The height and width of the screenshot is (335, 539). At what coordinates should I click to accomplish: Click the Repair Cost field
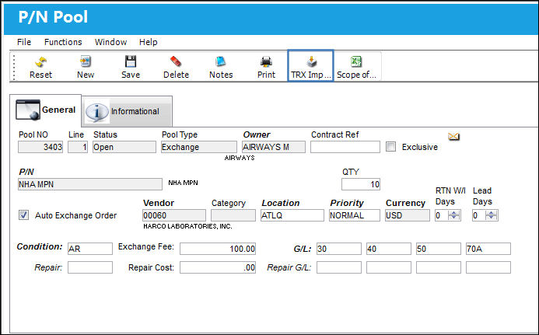click(x=218, y=267)
